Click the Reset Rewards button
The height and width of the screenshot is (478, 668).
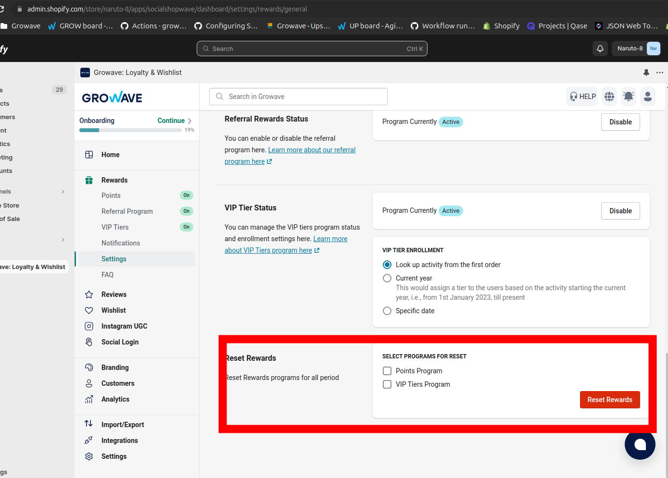[x=610, y=400]
